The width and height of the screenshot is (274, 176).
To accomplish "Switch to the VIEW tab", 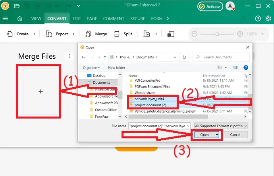I will coord(36,19).
